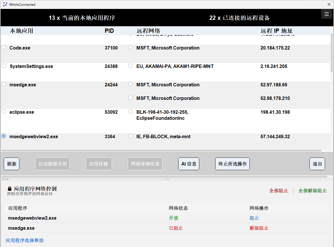Click the WhoIsConnected app logo icon

point(5,4)
